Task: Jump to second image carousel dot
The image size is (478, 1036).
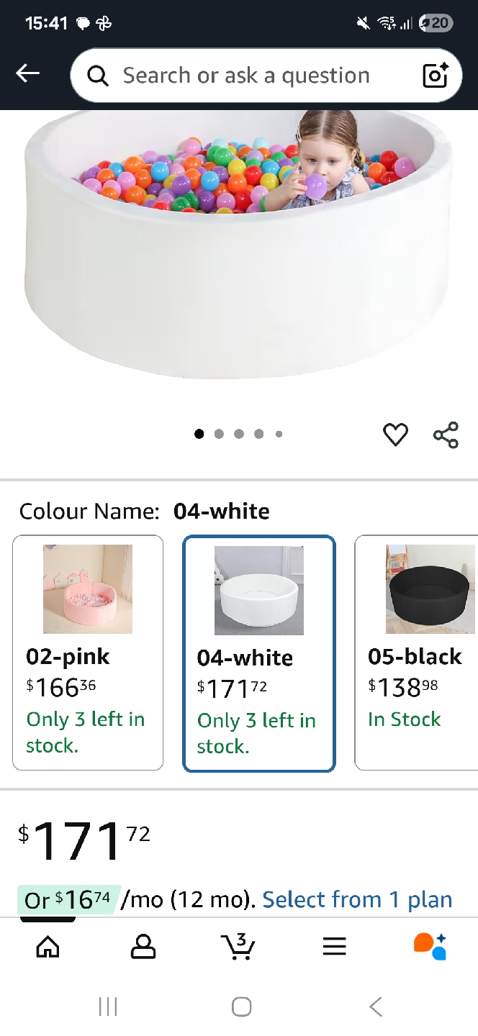Action: [x=219, y=434]
